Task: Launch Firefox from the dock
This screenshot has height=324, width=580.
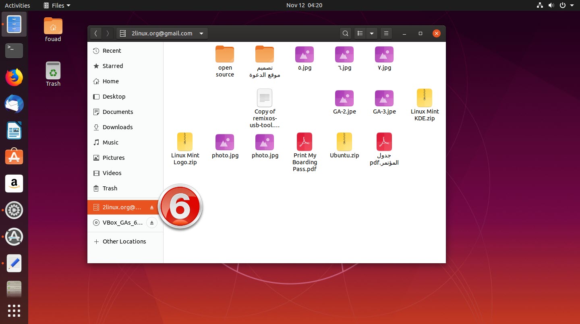Action: coord(14,77)
